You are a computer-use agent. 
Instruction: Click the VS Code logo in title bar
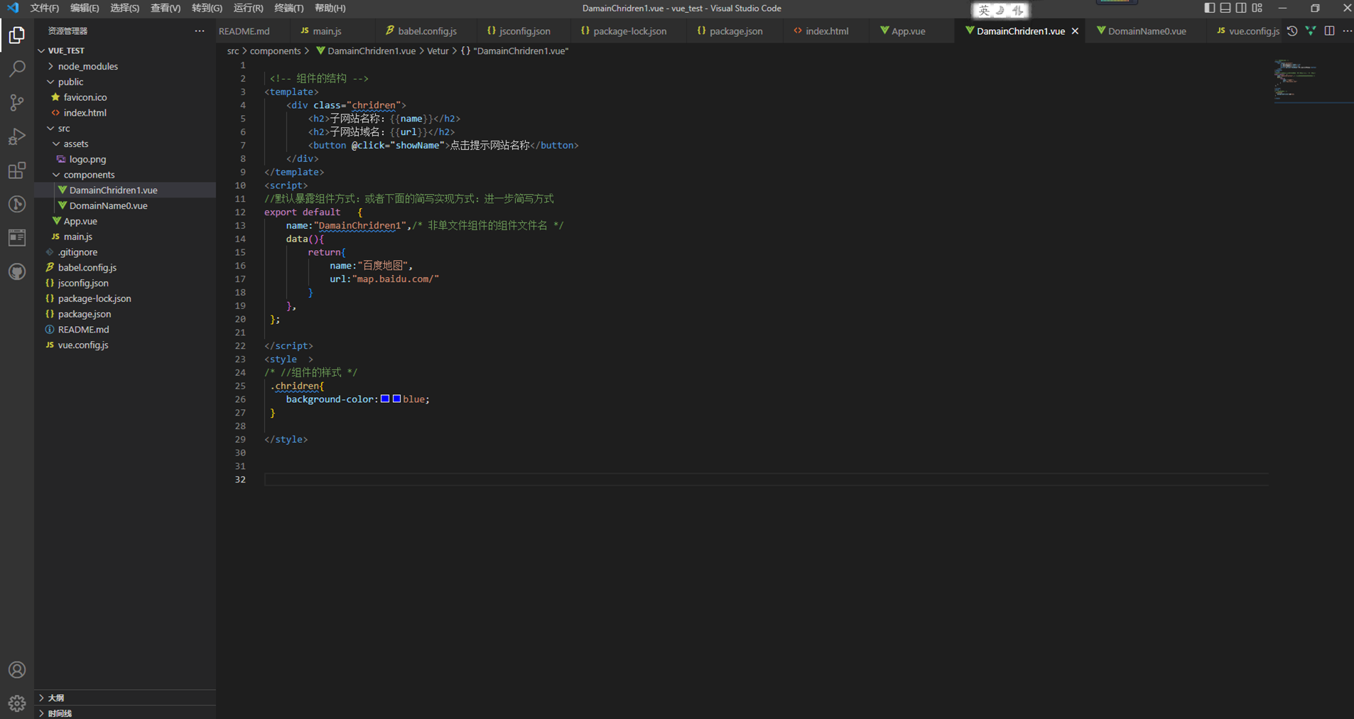click(x=13, y=8)
